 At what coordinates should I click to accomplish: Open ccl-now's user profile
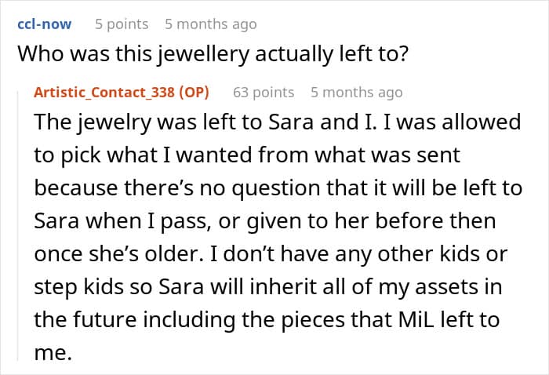pyautogui.click(x=44, y=24)
